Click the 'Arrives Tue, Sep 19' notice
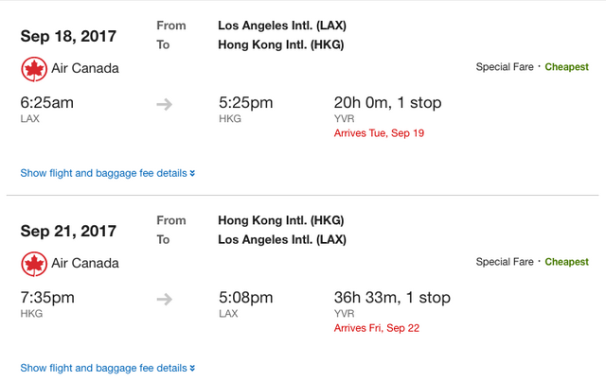This screenshot has width=606, height=381. pyautogui.click(x=379, y=133)
